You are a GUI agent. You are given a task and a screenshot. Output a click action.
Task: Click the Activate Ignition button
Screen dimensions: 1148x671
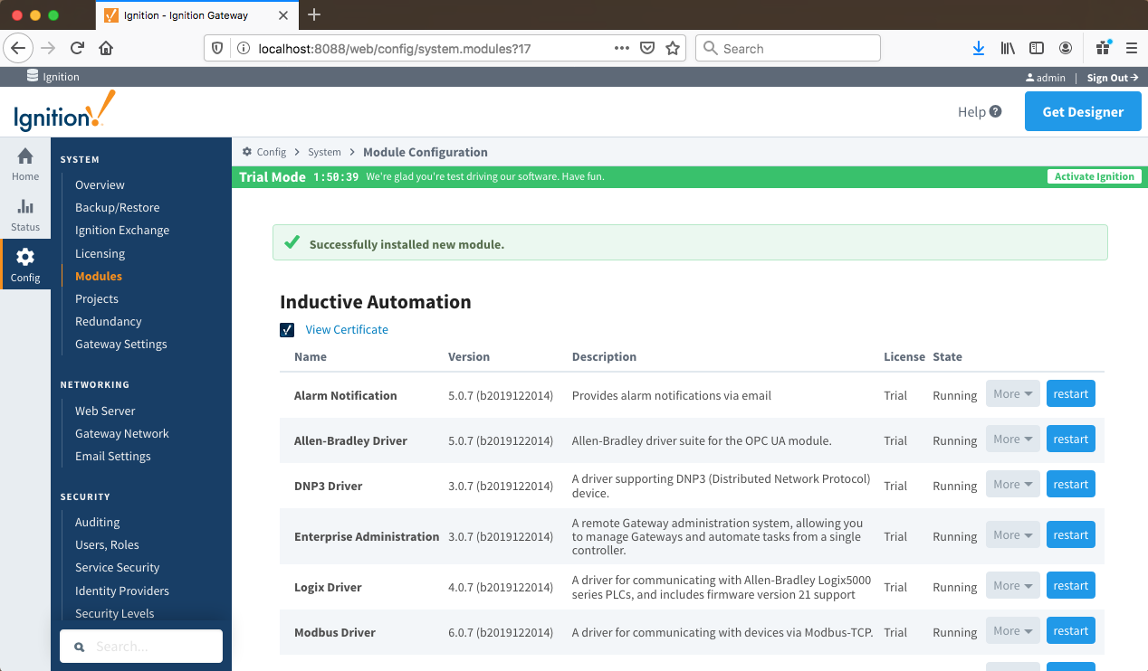click(1094, 176)
